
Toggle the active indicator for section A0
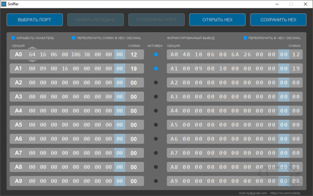156,54
